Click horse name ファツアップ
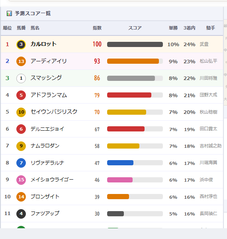 [x=45, y=214]
